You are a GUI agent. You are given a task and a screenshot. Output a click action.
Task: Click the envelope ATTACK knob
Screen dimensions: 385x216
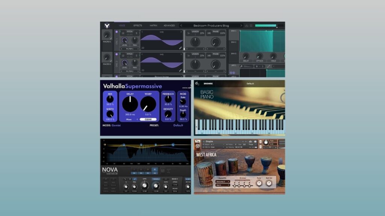click(x=259, y=56)
